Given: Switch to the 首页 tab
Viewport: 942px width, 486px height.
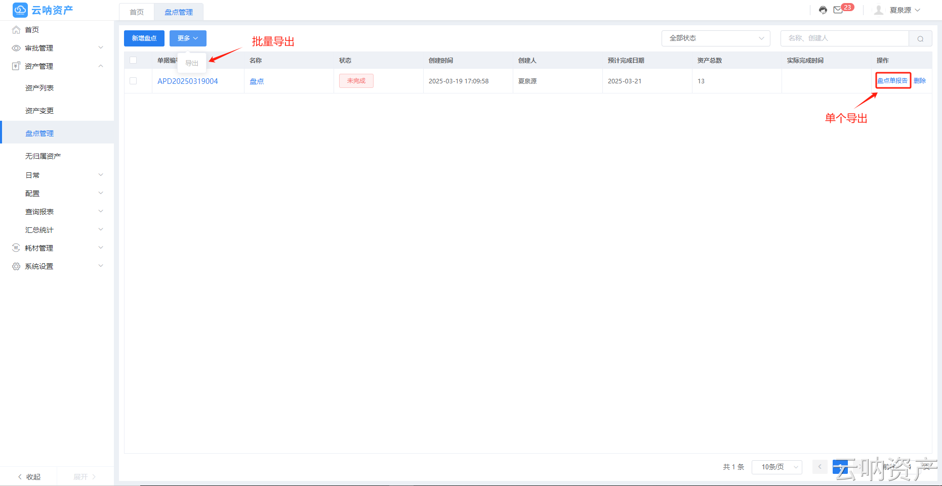Looking at the screenshot, I should coord(136,12).
